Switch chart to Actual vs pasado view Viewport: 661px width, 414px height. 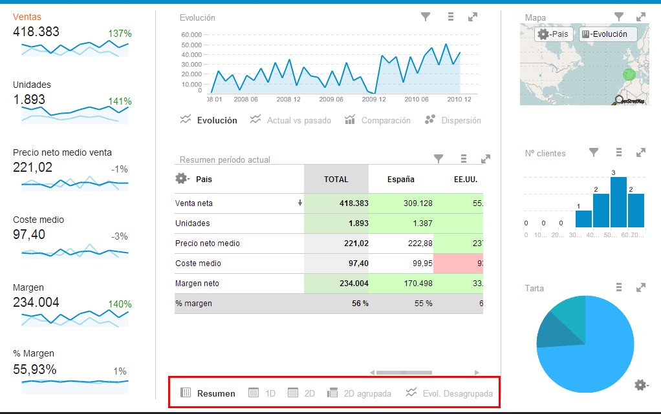click(290, 120)
